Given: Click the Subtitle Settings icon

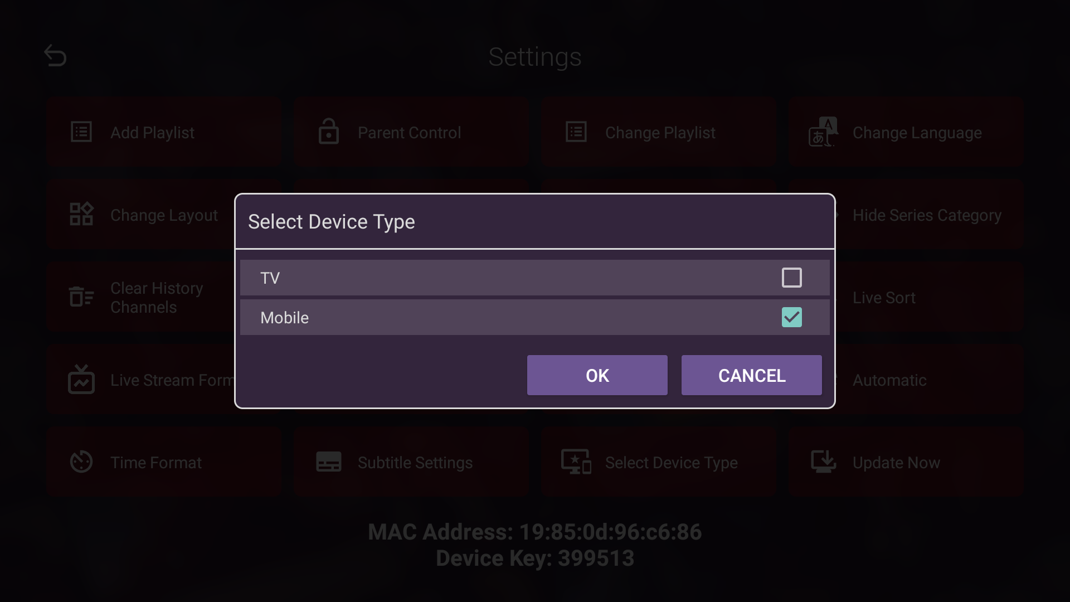Looking at the screenshot, I should (x=328, y=462).
